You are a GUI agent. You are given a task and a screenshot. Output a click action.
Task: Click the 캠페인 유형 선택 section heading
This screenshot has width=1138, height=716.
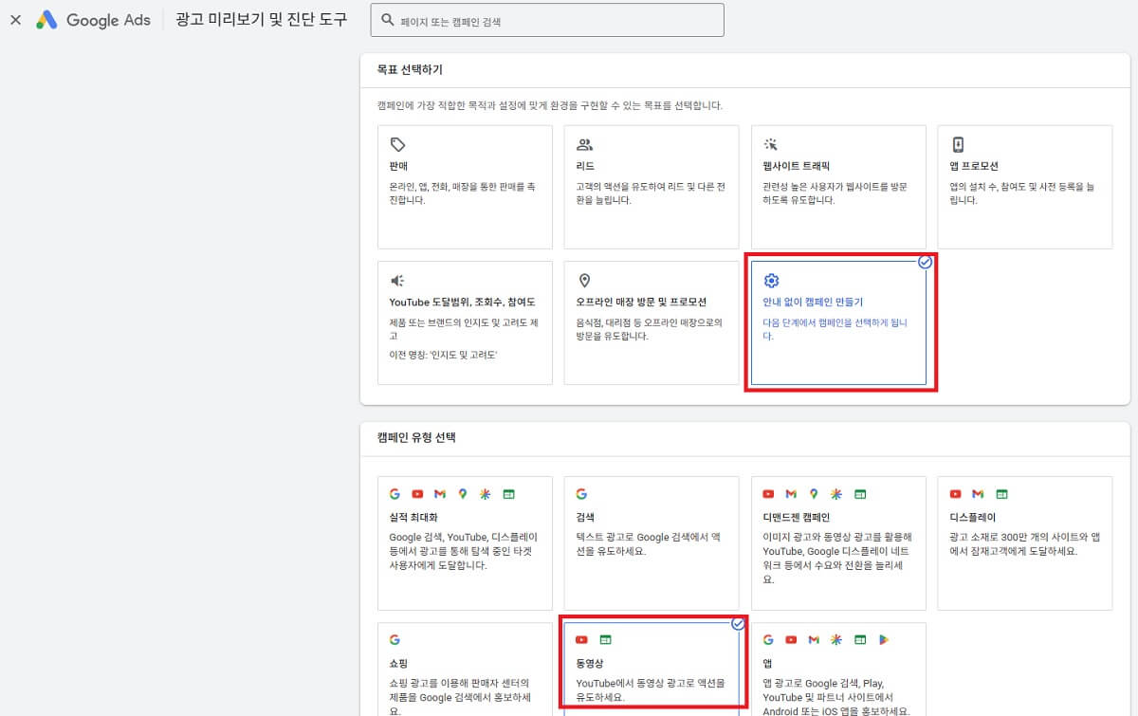[416, 438]
